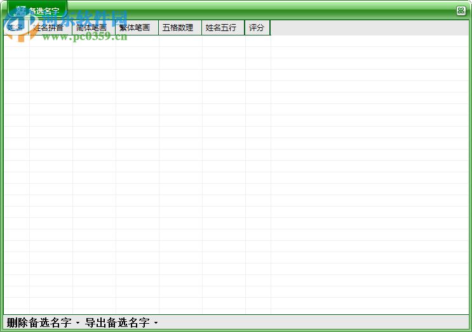This screenshot has height=332, width=472.
Task: Click the 繁体笔画 column header
Action: (137, 28)
